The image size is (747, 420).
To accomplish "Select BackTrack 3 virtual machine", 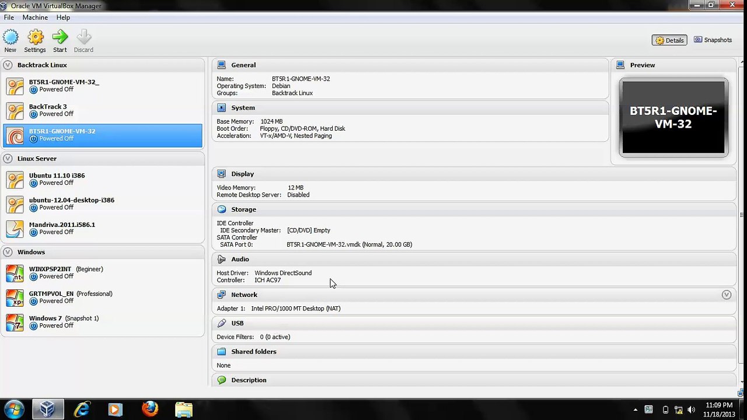I will point(103,110).
